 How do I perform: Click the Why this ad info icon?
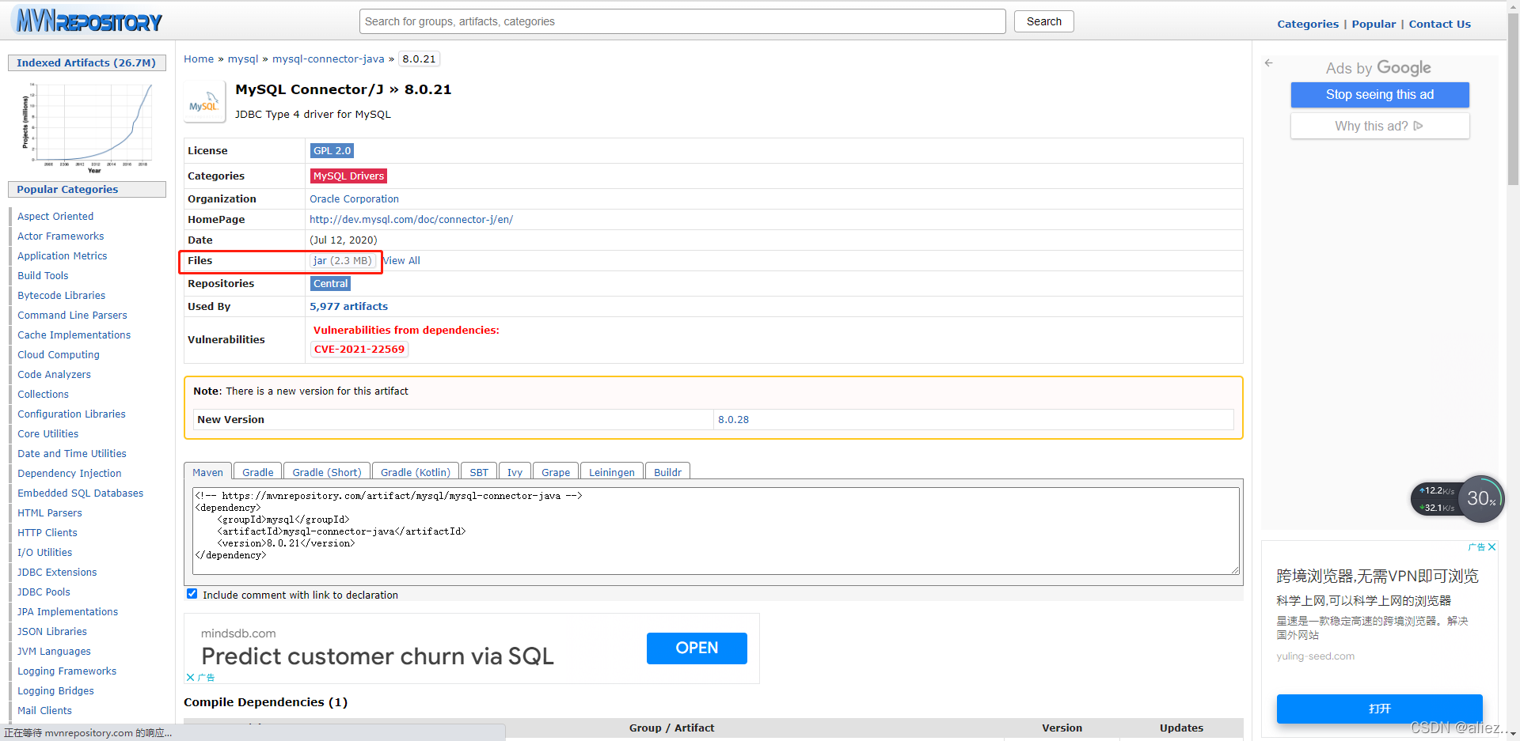click(x=1418, y=126)
